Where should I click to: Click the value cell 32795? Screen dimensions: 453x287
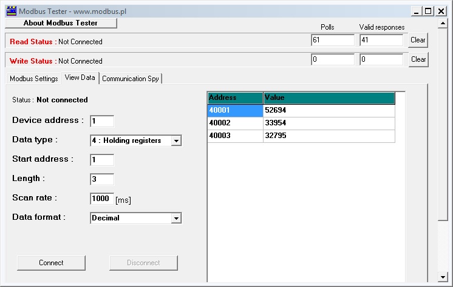[x=329, y=136]
